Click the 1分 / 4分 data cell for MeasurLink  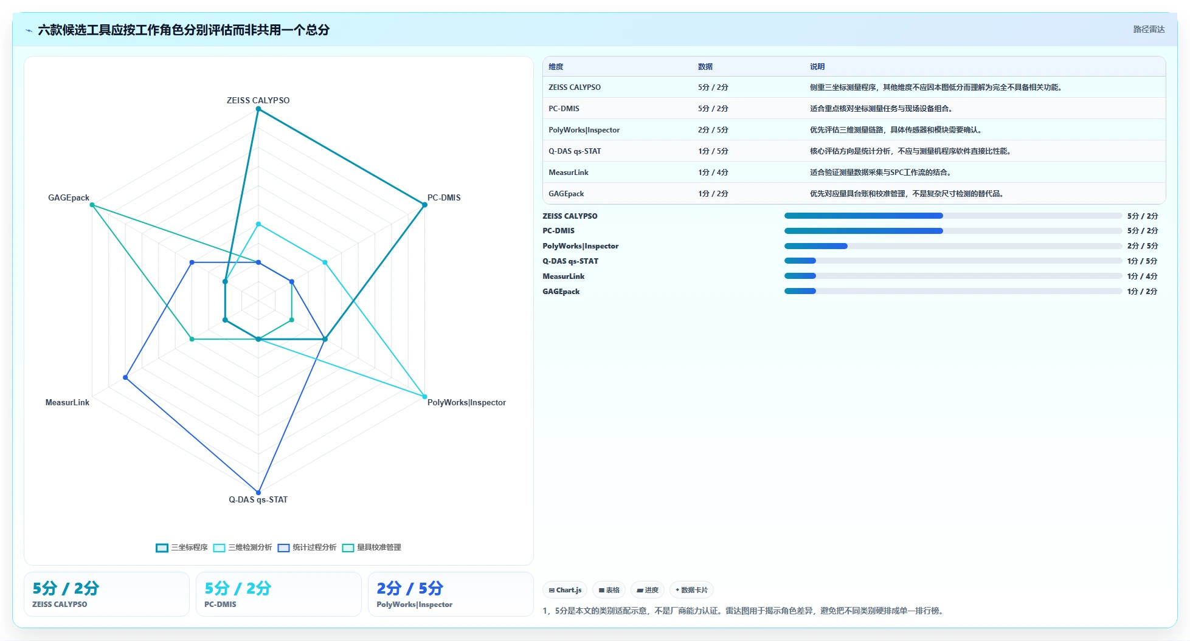coord(713,173)
